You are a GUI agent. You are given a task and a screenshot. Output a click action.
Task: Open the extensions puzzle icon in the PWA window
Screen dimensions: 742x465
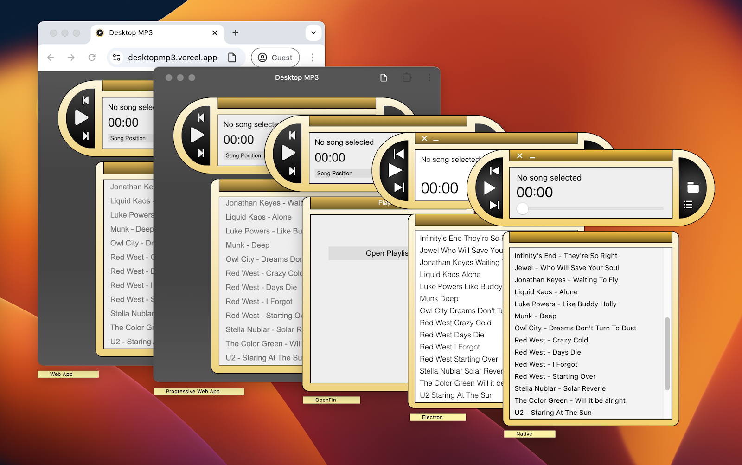point(407,77)
